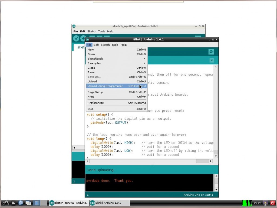Screen dimensions: 277x208
Task: Open the tab dropdown arrow in Blink window
Action: click(212, 60)
